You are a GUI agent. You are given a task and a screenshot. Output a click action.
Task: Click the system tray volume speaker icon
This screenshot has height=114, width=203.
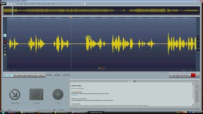click(x=195, y=112)
